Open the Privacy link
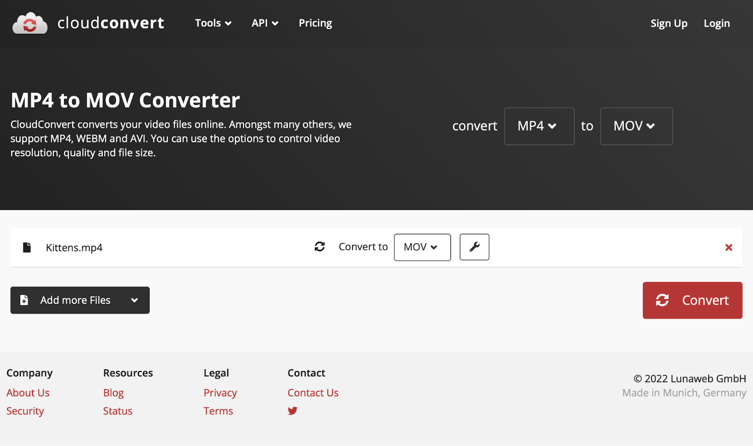The width and height of the screenshot is (753, 446). tap(220, 392)
